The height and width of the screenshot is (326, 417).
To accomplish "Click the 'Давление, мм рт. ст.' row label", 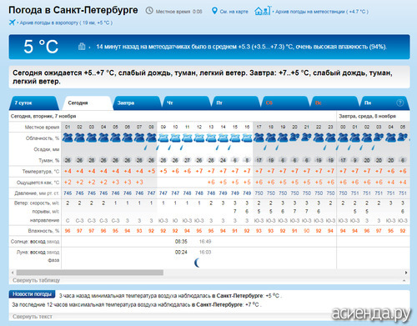I will click(37, 193).
